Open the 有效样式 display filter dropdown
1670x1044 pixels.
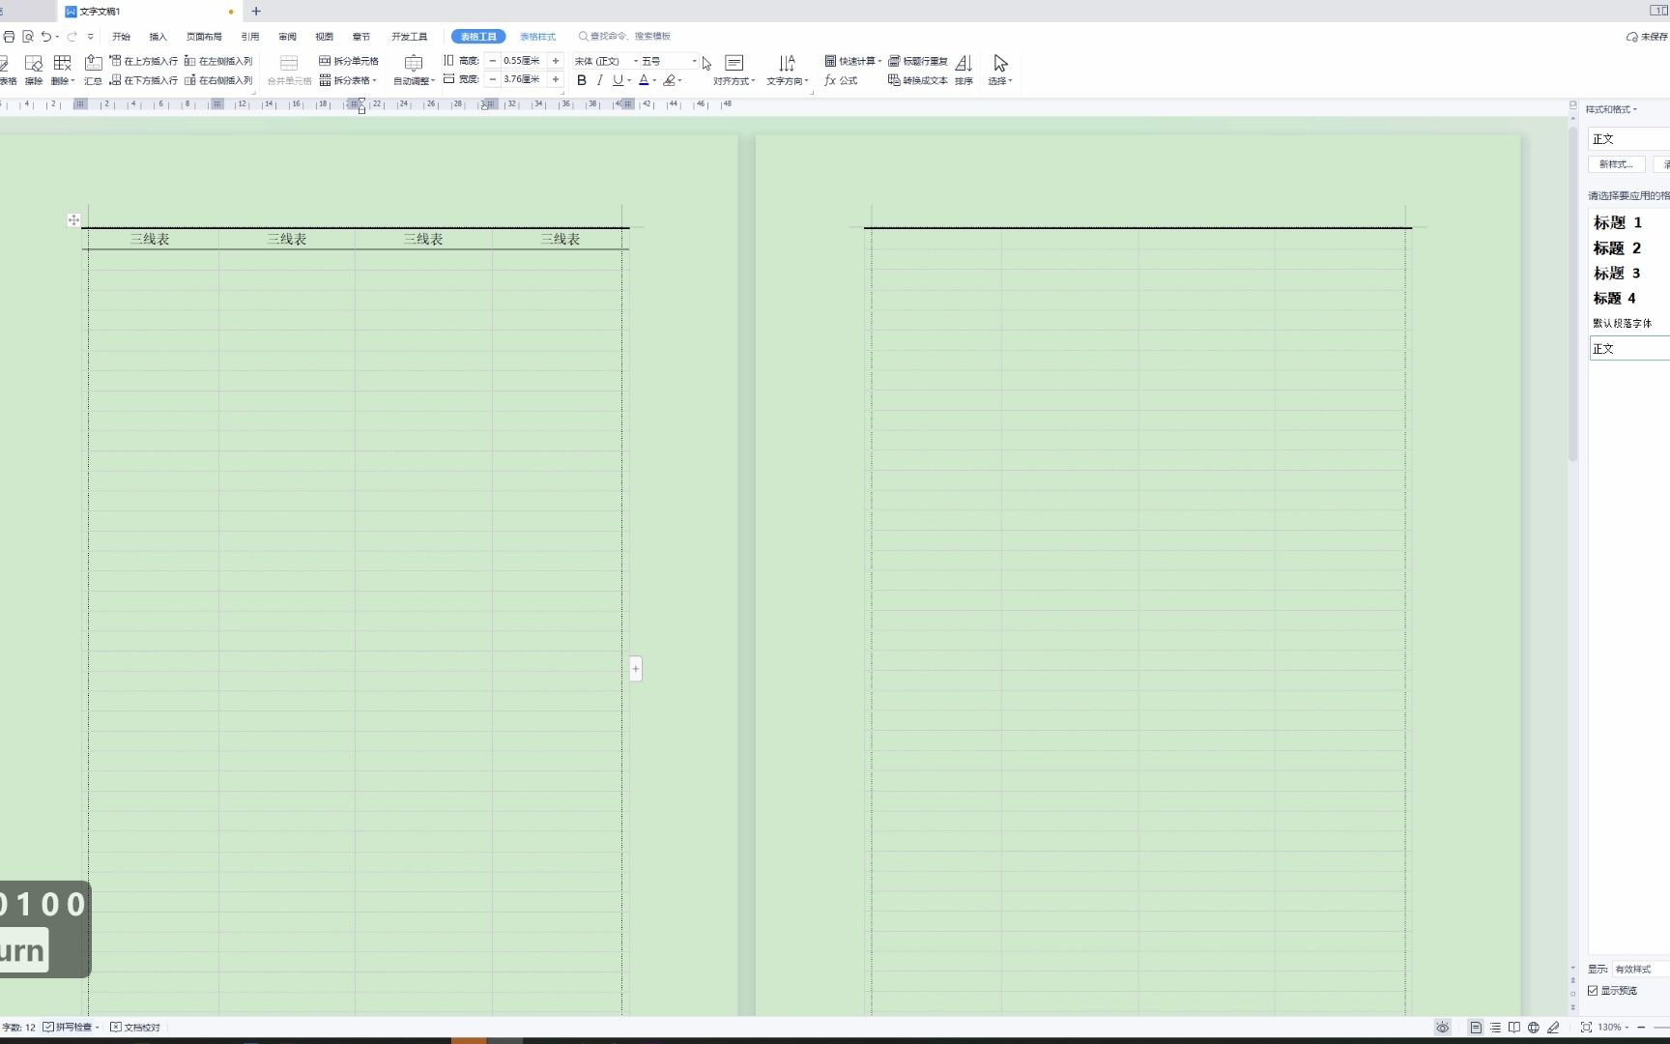pyautogui.click(x=1640, y=970)
